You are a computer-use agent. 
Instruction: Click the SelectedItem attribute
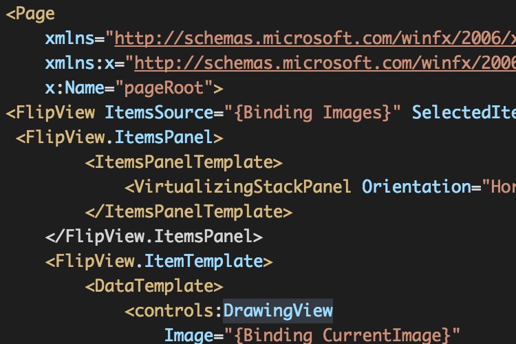pyautogui.click(x=464, y=113)
